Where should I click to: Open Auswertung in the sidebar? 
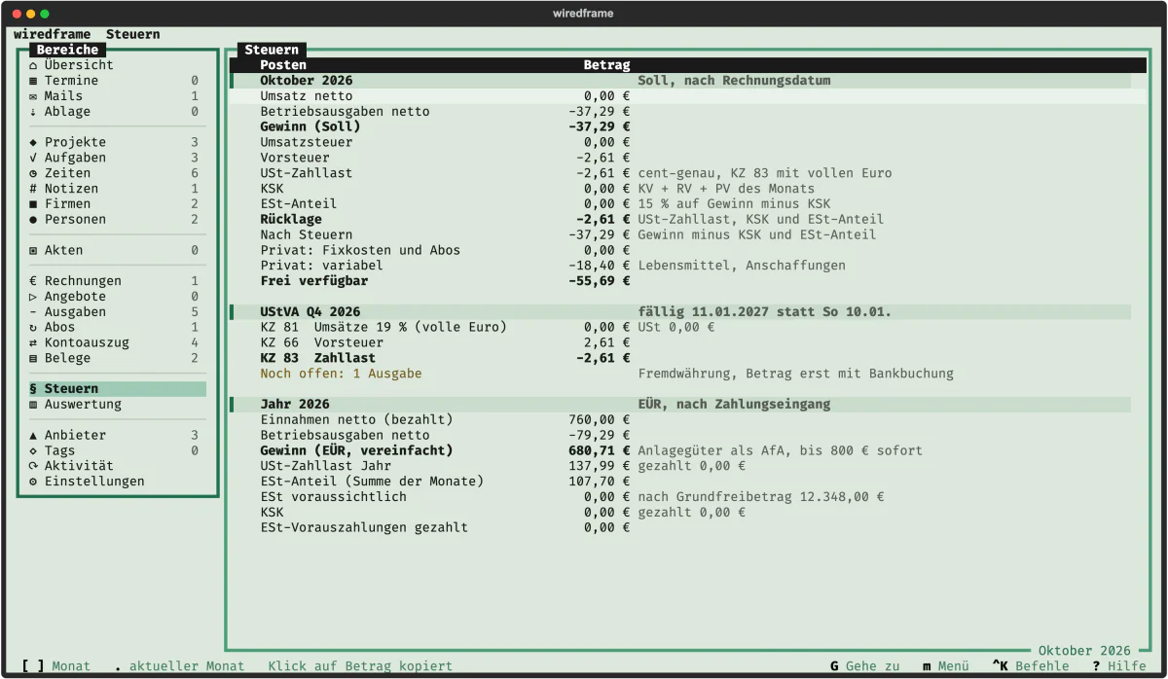tap(117, 405)
